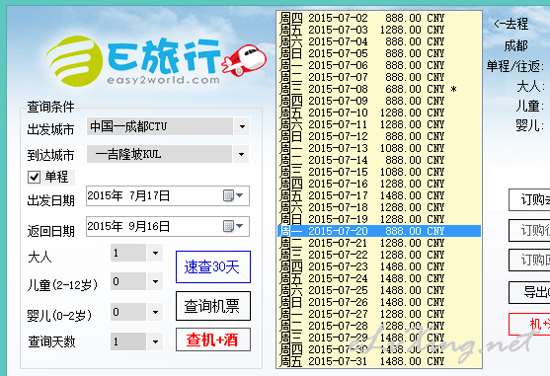The image size is (550, 376).
Task: Select the row 2015-07-18 1288.00 CNY
Action: pyautogui.click(x=379, y=207)
